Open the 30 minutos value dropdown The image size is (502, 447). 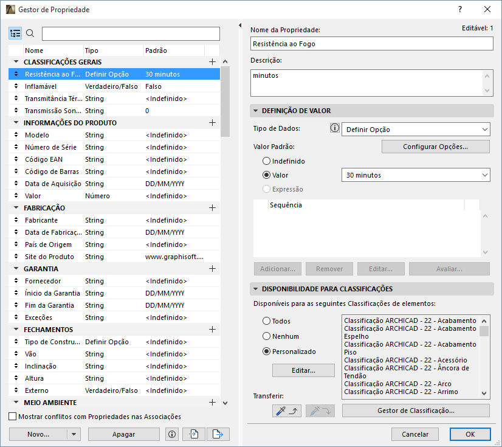pyautogui.click(x=416, y=175)
